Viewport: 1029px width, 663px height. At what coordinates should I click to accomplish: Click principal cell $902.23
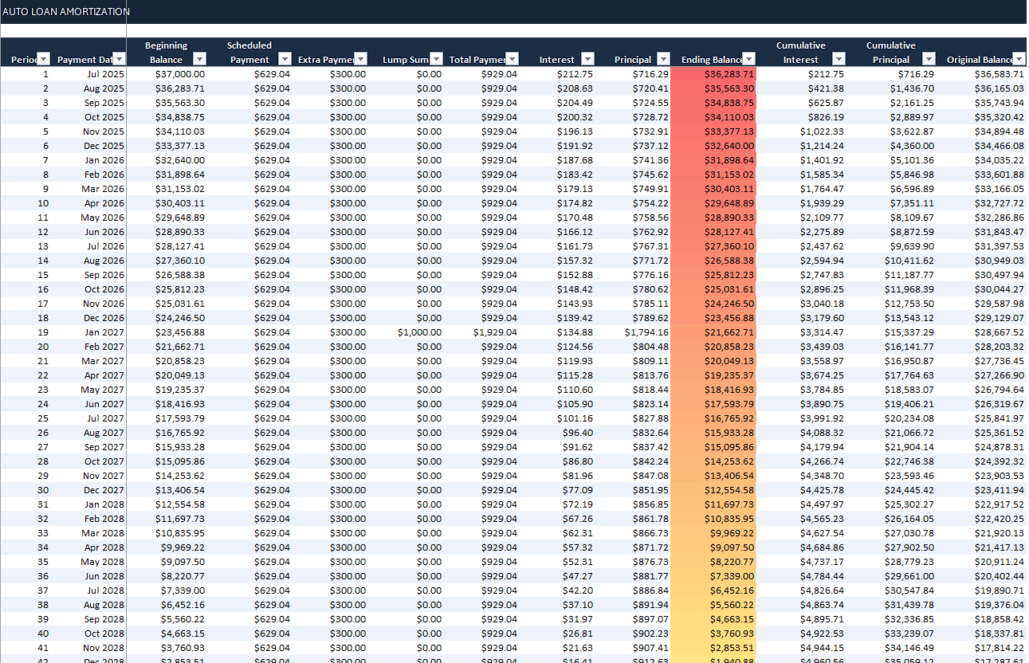[633, 634]
